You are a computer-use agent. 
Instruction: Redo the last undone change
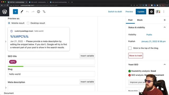pos(33,12)
